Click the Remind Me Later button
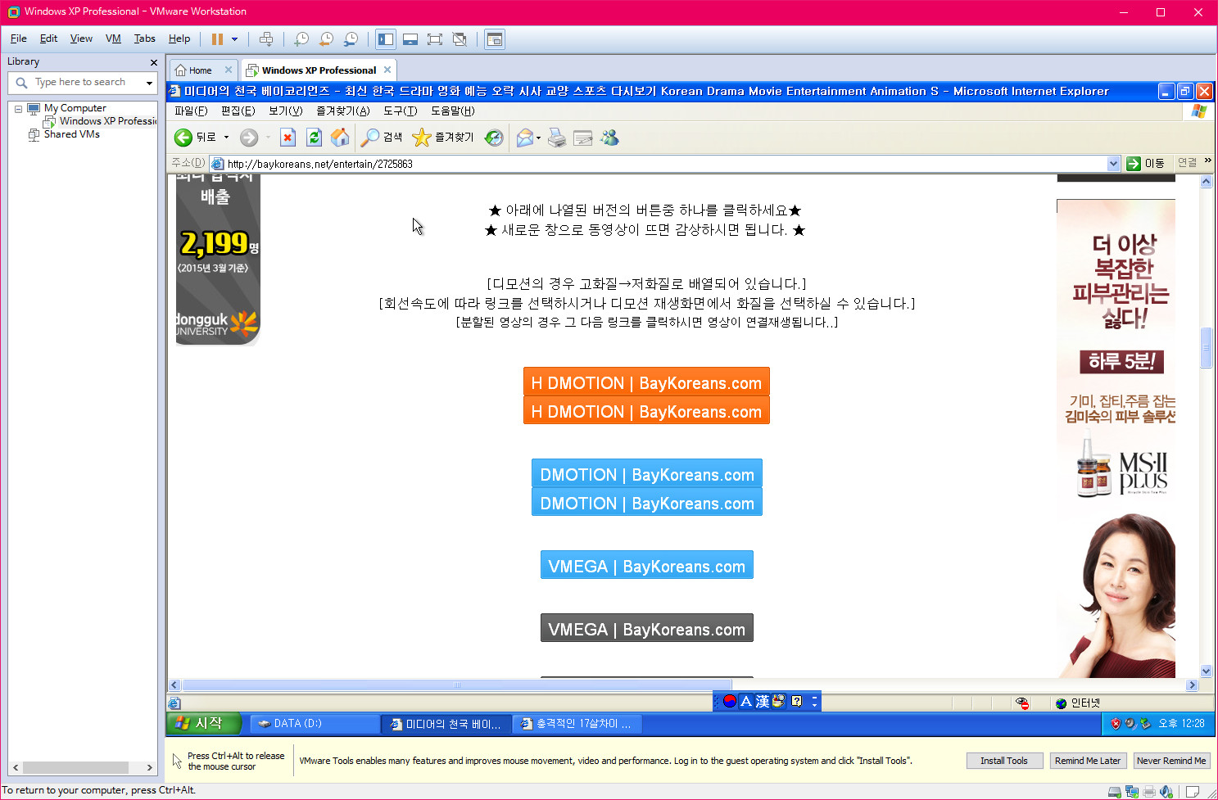The image size is (1218, 800). (x=1088, y=761)
